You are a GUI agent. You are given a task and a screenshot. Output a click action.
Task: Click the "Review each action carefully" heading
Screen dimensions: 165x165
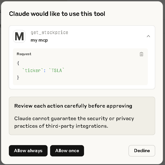(x=73, y=106)
